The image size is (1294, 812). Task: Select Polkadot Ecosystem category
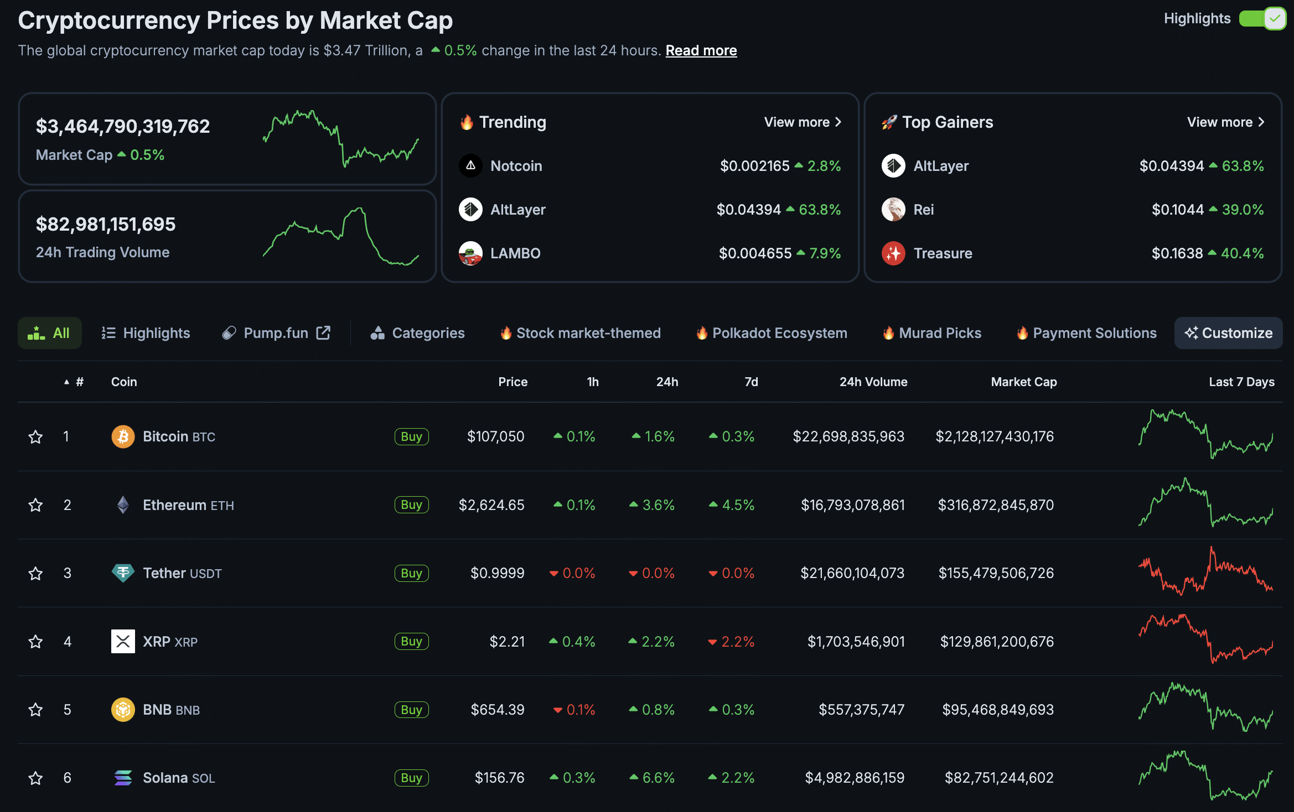tap(772, 333)
